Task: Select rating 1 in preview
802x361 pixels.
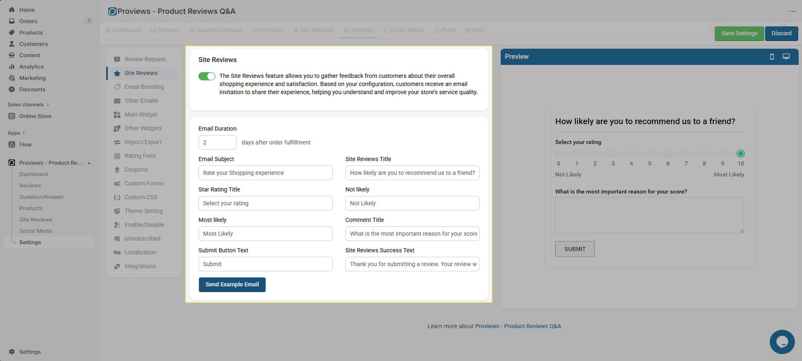Action: (577, 153)
